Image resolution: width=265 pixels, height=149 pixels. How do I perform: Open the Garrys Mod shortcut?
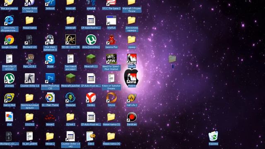pyautogui.click(x=9, y=98)
